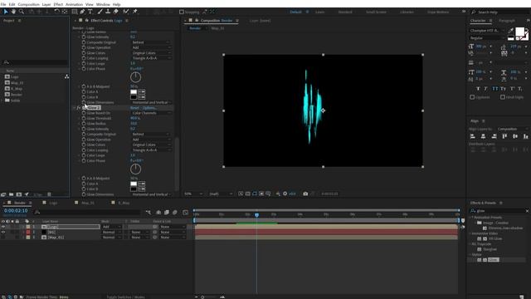Click Delete trash icon in Project panel

click(49, 194)
